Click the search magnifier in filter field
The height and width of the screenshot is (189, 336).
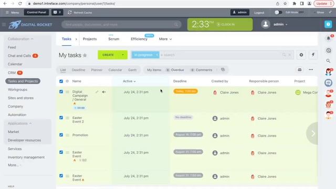[x=284, y=55]
